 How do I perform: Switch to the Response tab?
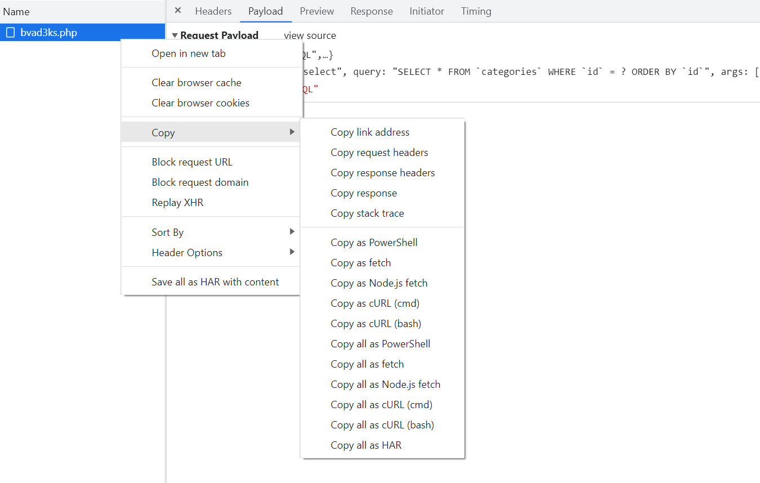pyautogui.click(x=372, y=11)
